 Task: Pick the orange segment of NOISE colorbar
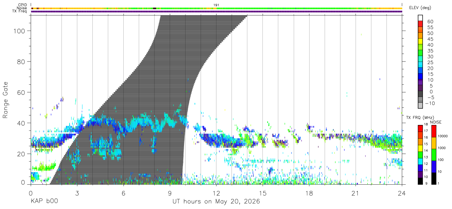click(x=434, y=143)
